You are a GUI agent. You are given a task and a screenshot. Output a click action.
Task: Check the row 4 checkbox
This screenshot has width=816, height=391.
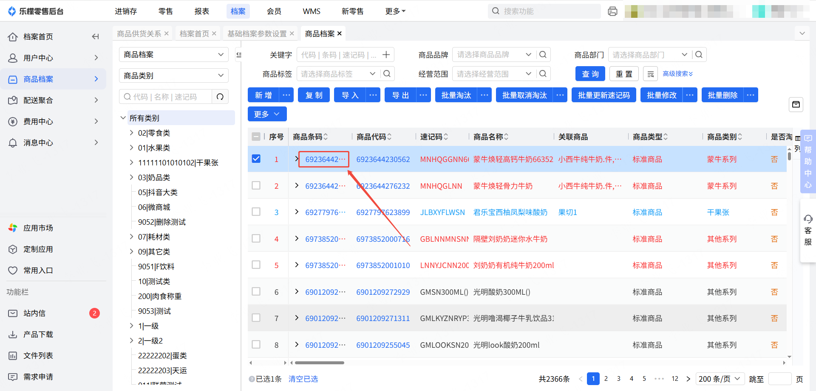point(256,238)
